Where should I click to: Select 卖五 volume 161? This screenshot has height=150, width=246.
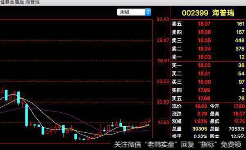point(241,24)
